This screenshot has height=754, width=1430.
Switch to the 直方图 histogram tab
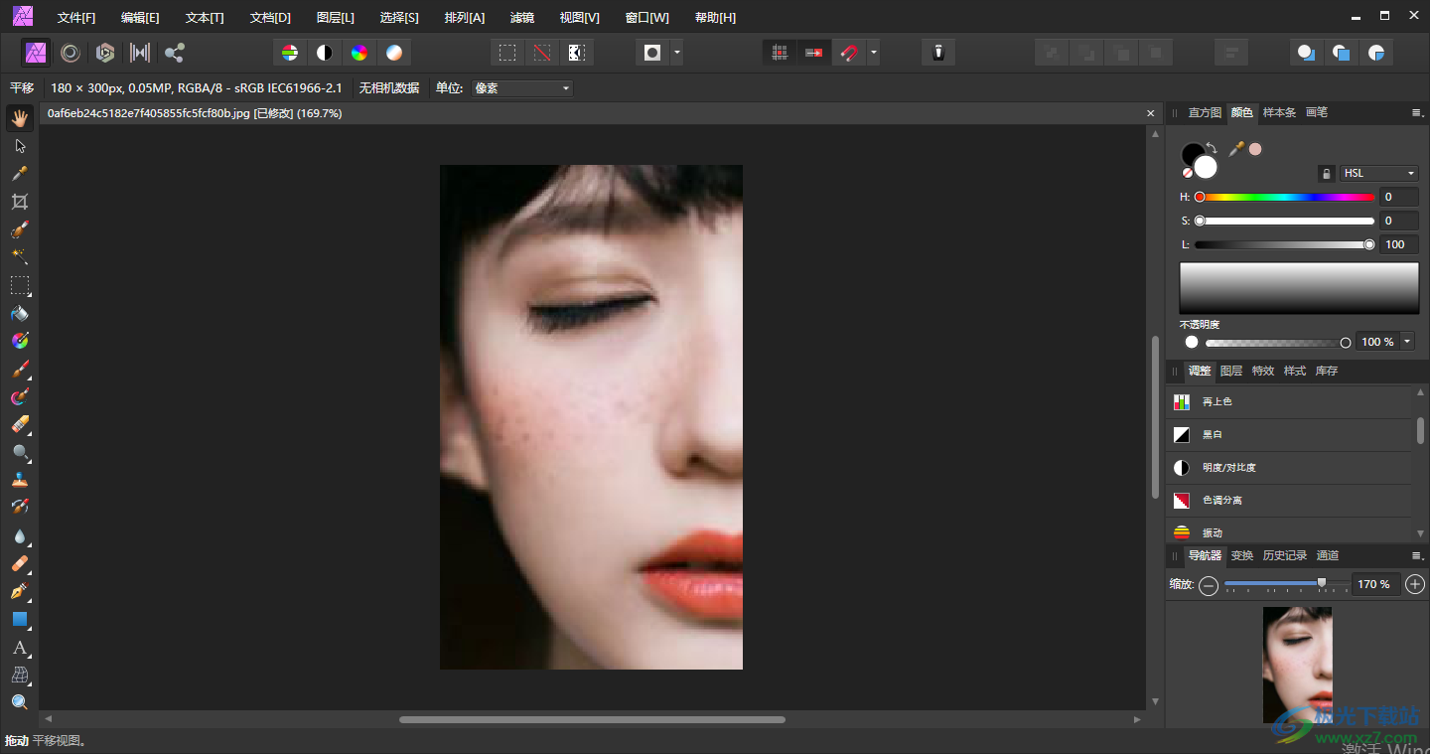(1205, 113)
